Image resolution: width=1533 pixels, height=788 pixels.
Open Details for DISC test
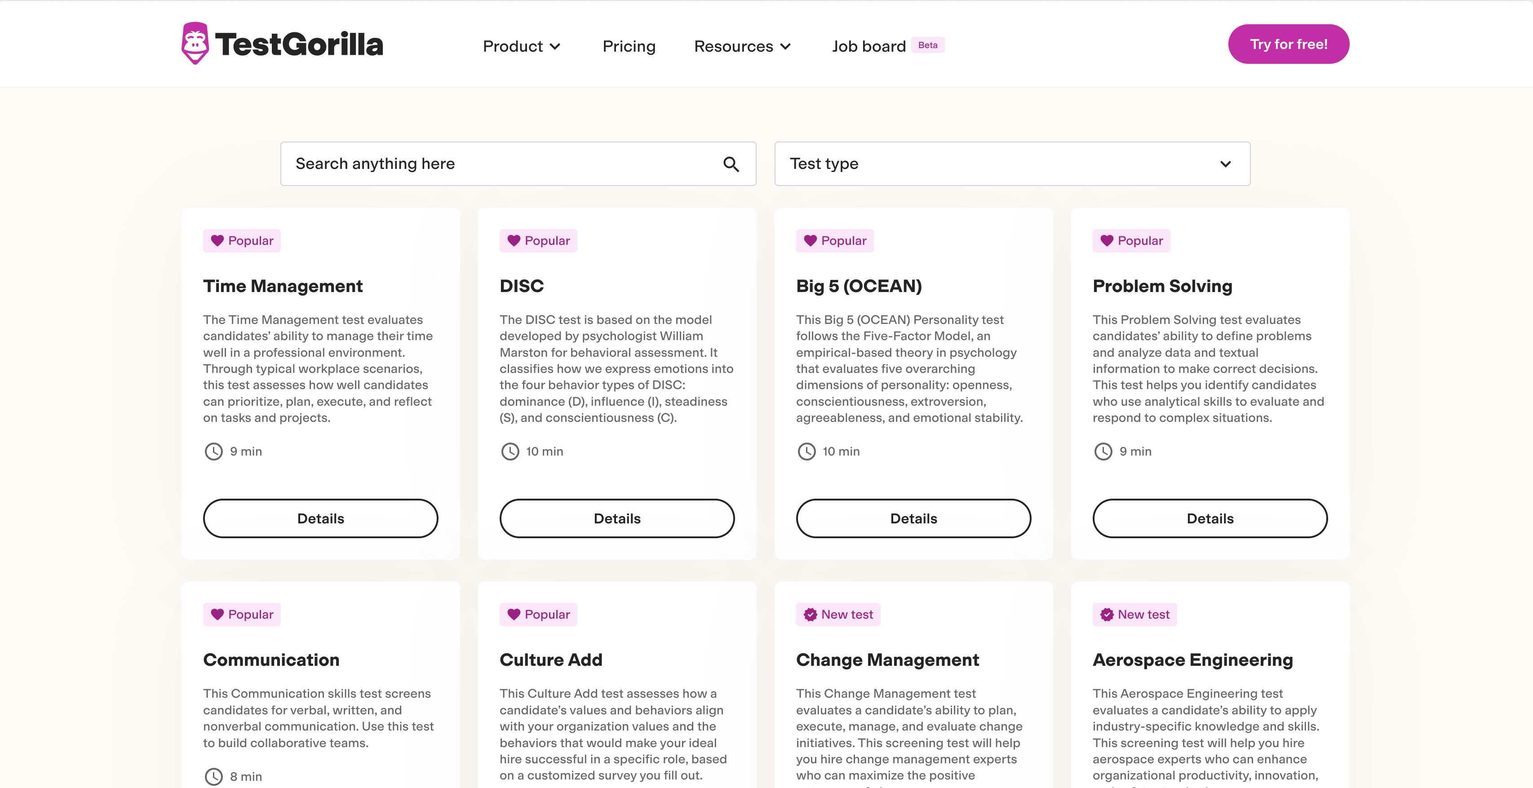pos(617,518)
